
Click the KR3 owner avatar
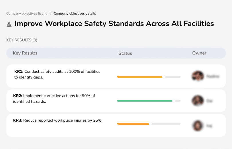198,126
